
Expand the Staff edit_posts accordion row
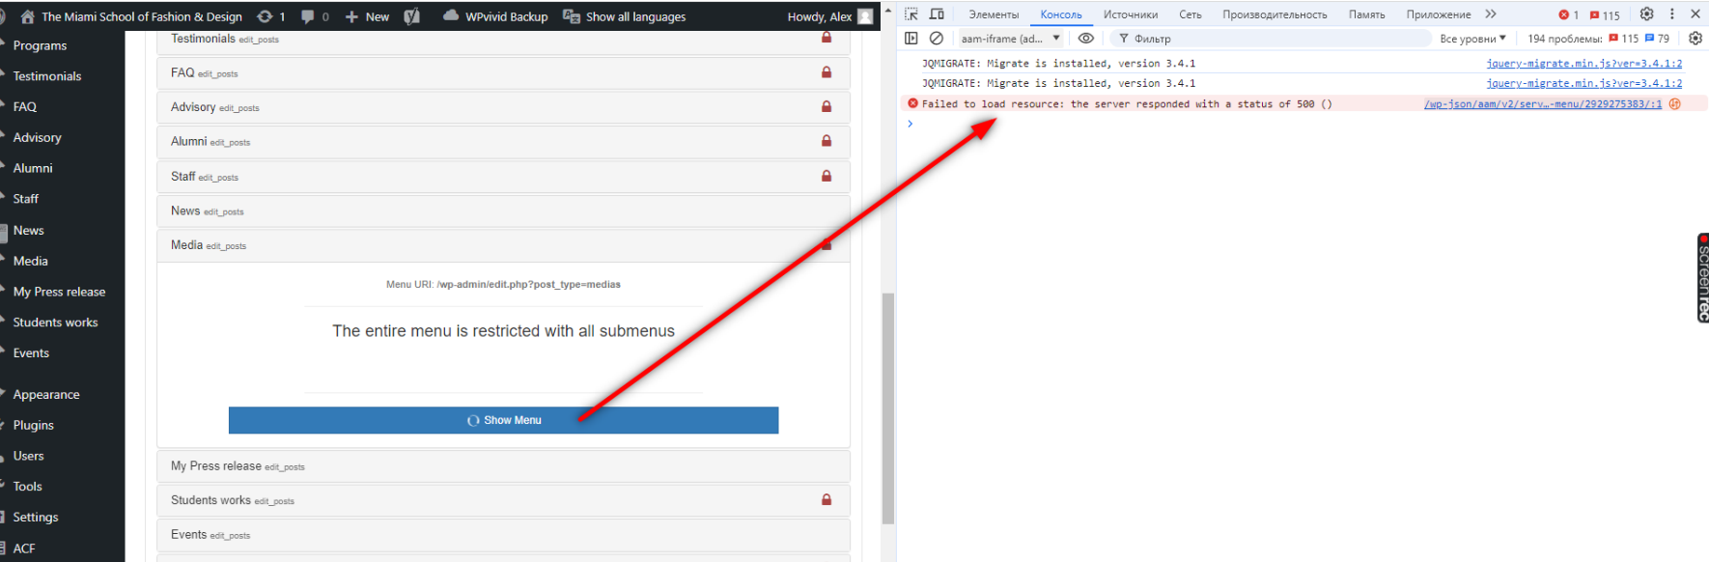503,176
